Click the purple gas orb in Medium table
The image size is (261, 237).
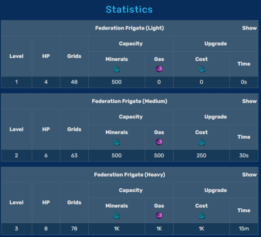tap(159, 142)
